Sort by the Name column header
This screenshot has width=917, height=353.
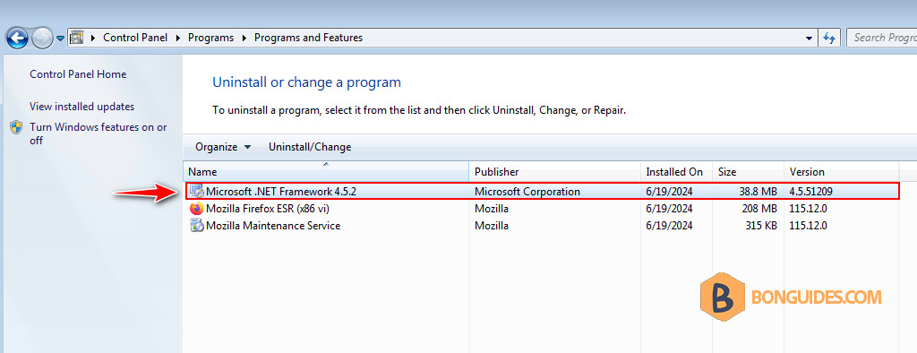point(326,171)
